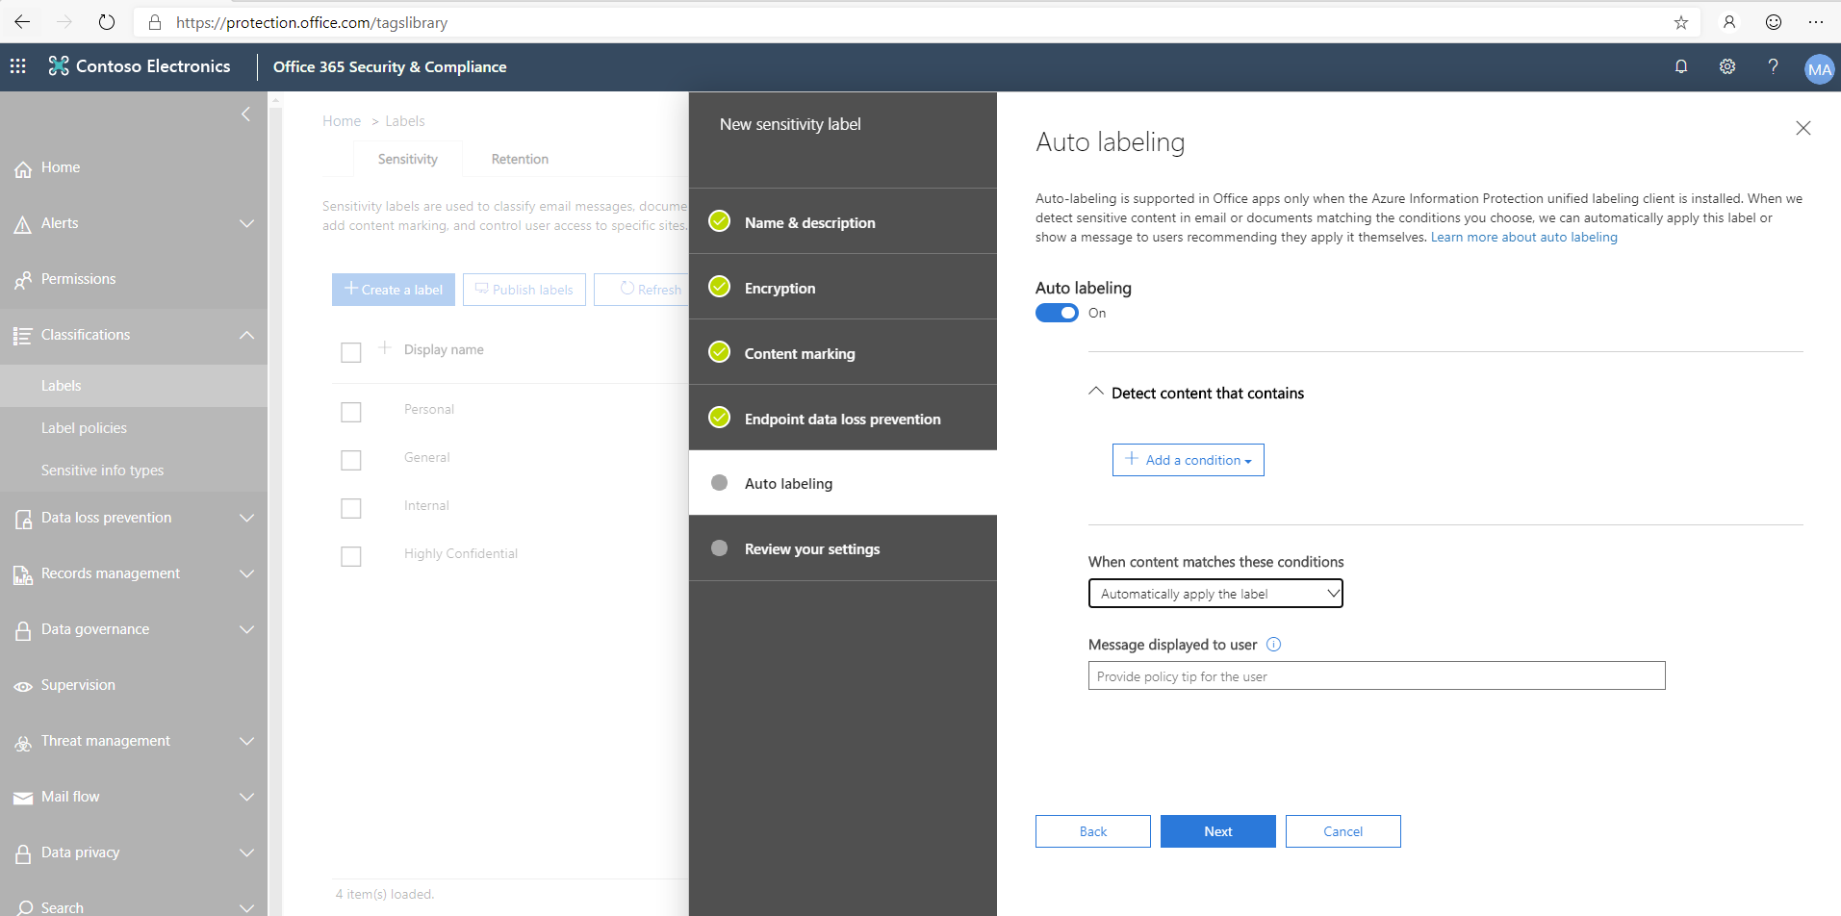Collapse the Detect content that contains section
Image resolution: width=1841 pixels, height=916 pixels.
pos(1096,391)
